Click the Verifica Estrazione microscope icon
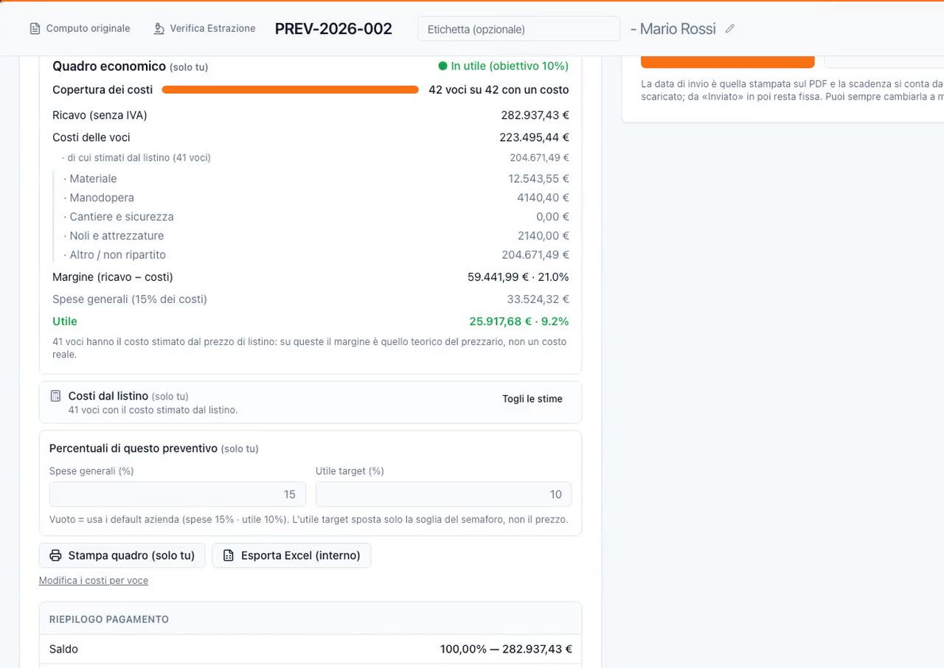 click(x=159, y=29)
